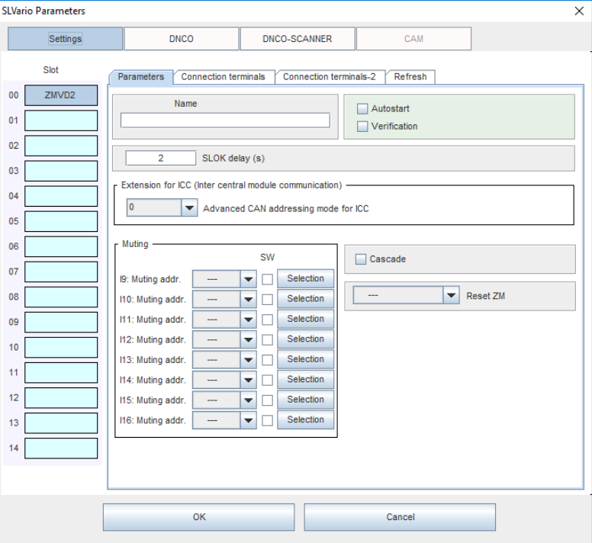Open the Connection terminals-2 tab
Image resolution: width=592 pixels, height=543 pixels.
point(329,77)
